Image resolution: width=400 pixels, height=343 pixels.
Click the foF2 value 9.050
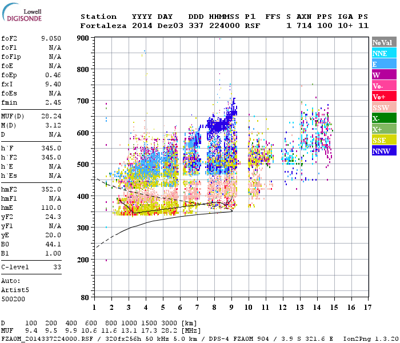(x=51, y=38)
